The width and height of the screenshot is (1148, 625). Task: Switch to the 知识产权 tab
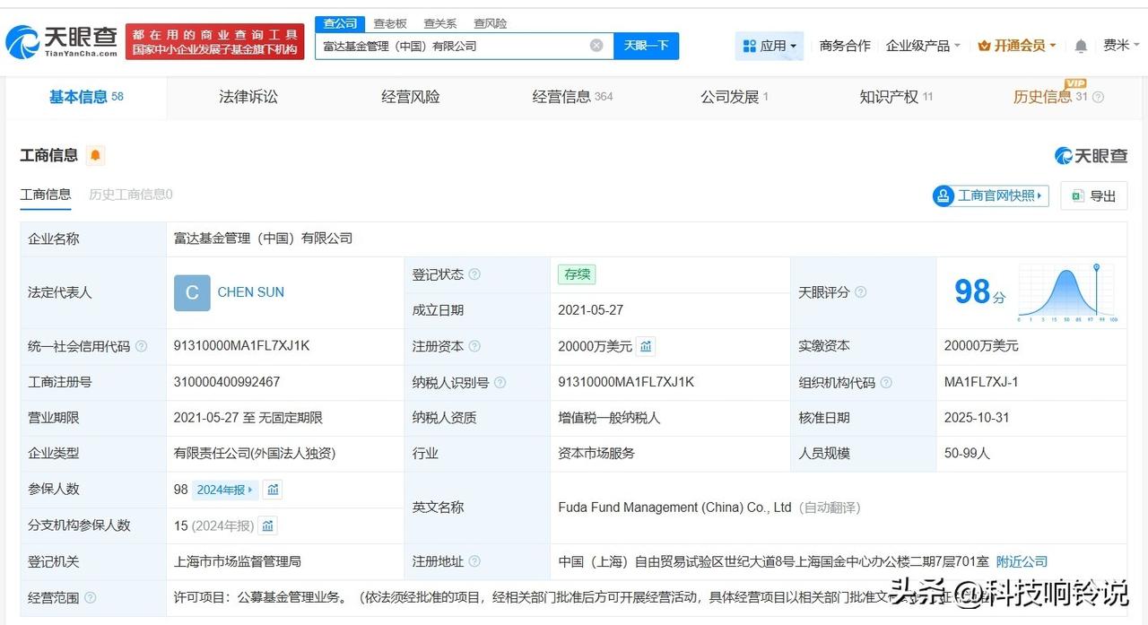[x=896, y=97]
